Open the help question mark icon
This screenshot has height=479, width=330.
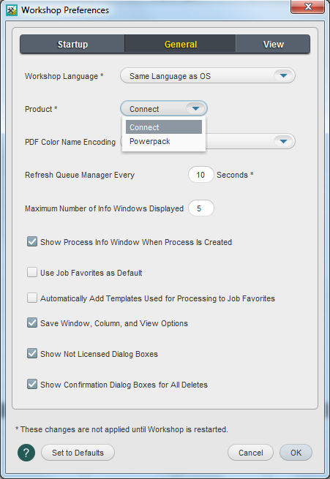(26, 453)
